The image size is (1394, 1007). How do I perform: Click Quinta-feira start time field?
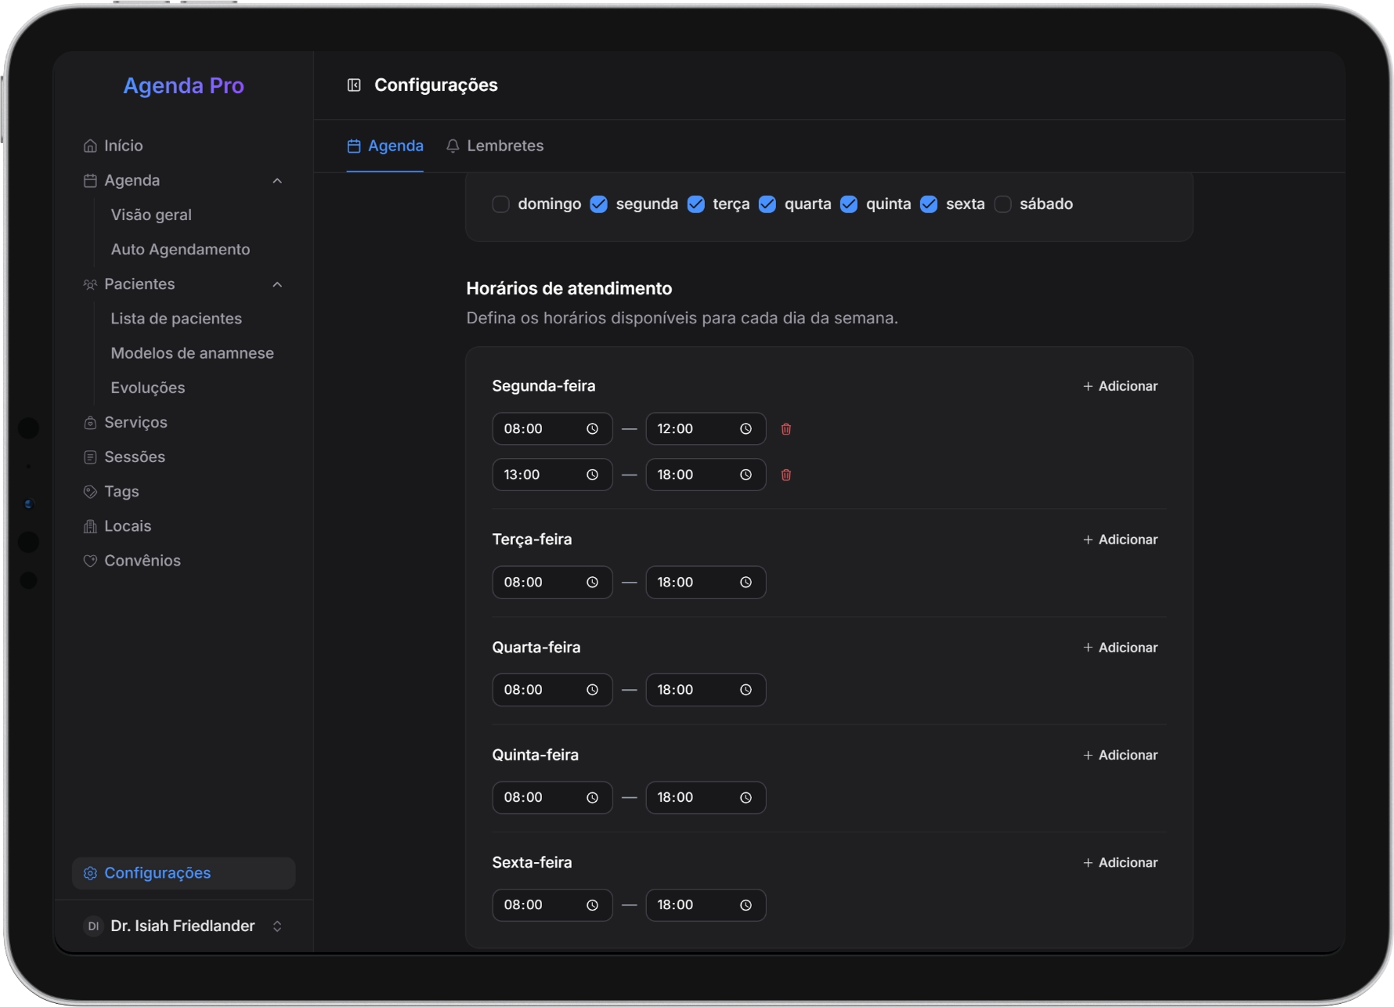coord(540,798)
